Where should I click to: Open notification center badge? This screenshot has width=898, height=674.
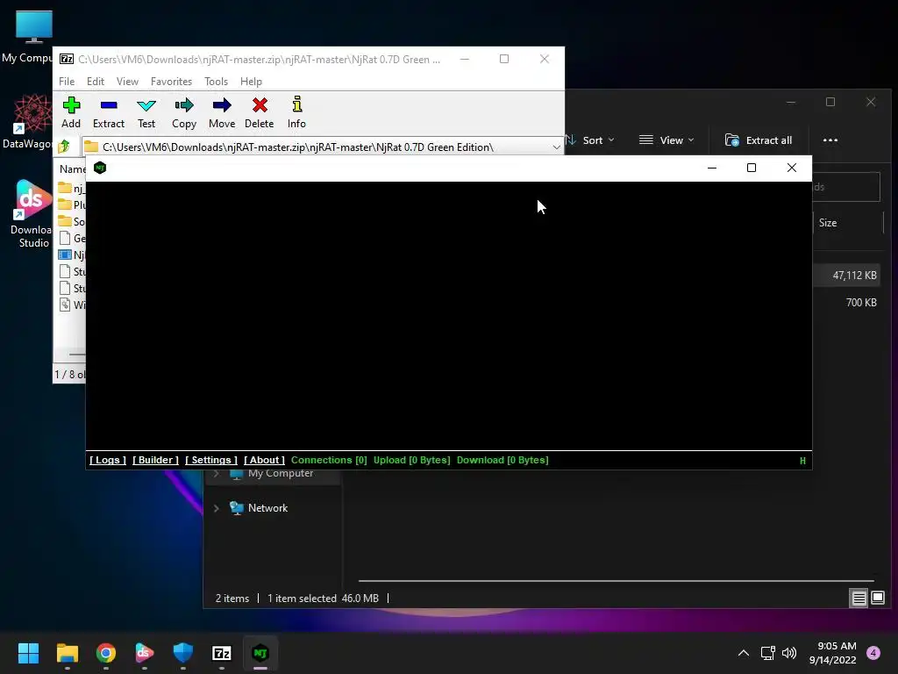[873, 653]
